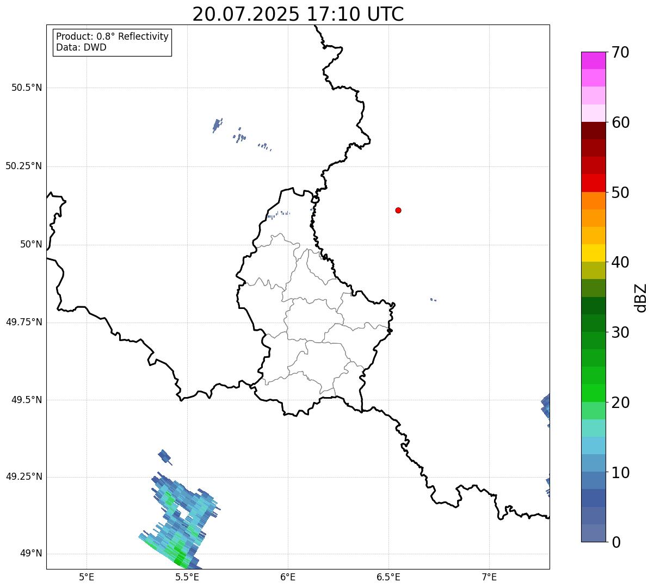The height and width of the screenshot is (588, 654).
Task: Click the latitude label "49.25°N"
Action: tap(23, 477)
